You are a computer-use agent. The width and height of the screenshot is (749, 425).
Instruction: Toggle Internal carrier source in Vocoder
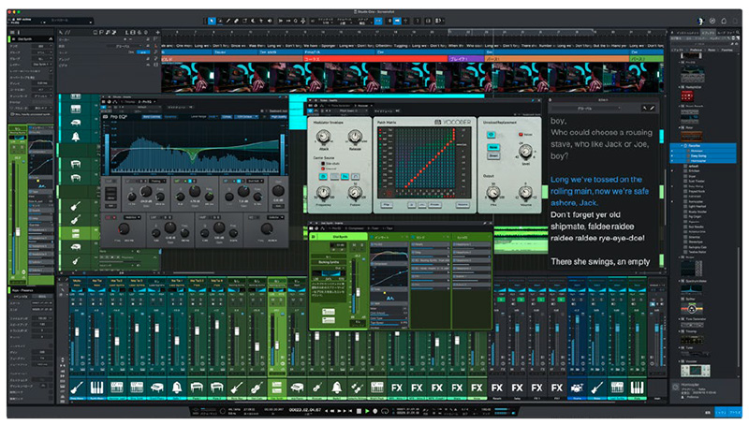[x=323, y=169]
